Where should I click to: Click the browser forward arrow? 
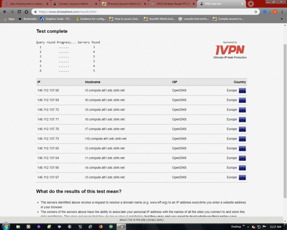pyautogui.click(x=12, y=12)
